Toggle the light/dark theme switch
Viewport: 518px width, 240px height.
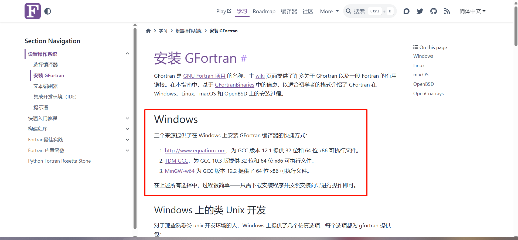(48, 11)
